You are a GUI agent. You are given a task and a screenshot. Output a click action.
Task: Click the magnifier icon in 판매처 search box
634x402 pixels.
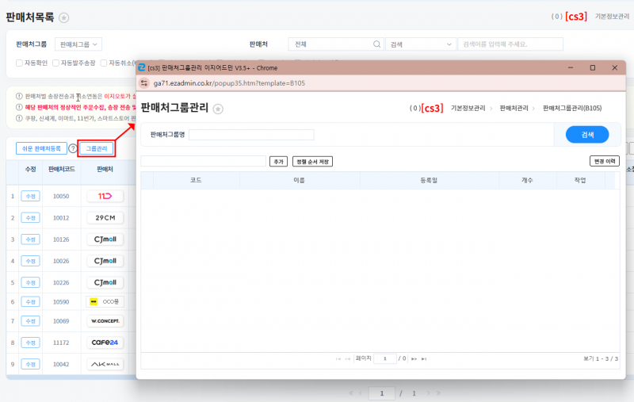pos(376,44)
